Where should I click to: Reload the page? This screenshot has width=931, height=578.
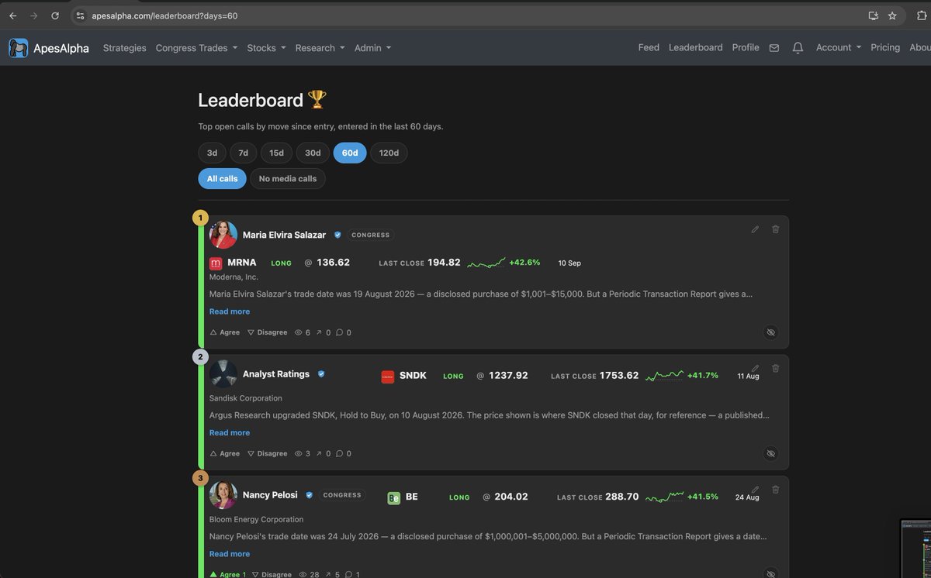click(x=54, y=15)
